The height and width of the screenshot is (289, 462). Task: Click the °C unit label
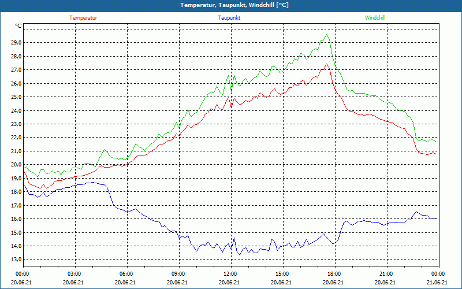(x=18, y=26)
